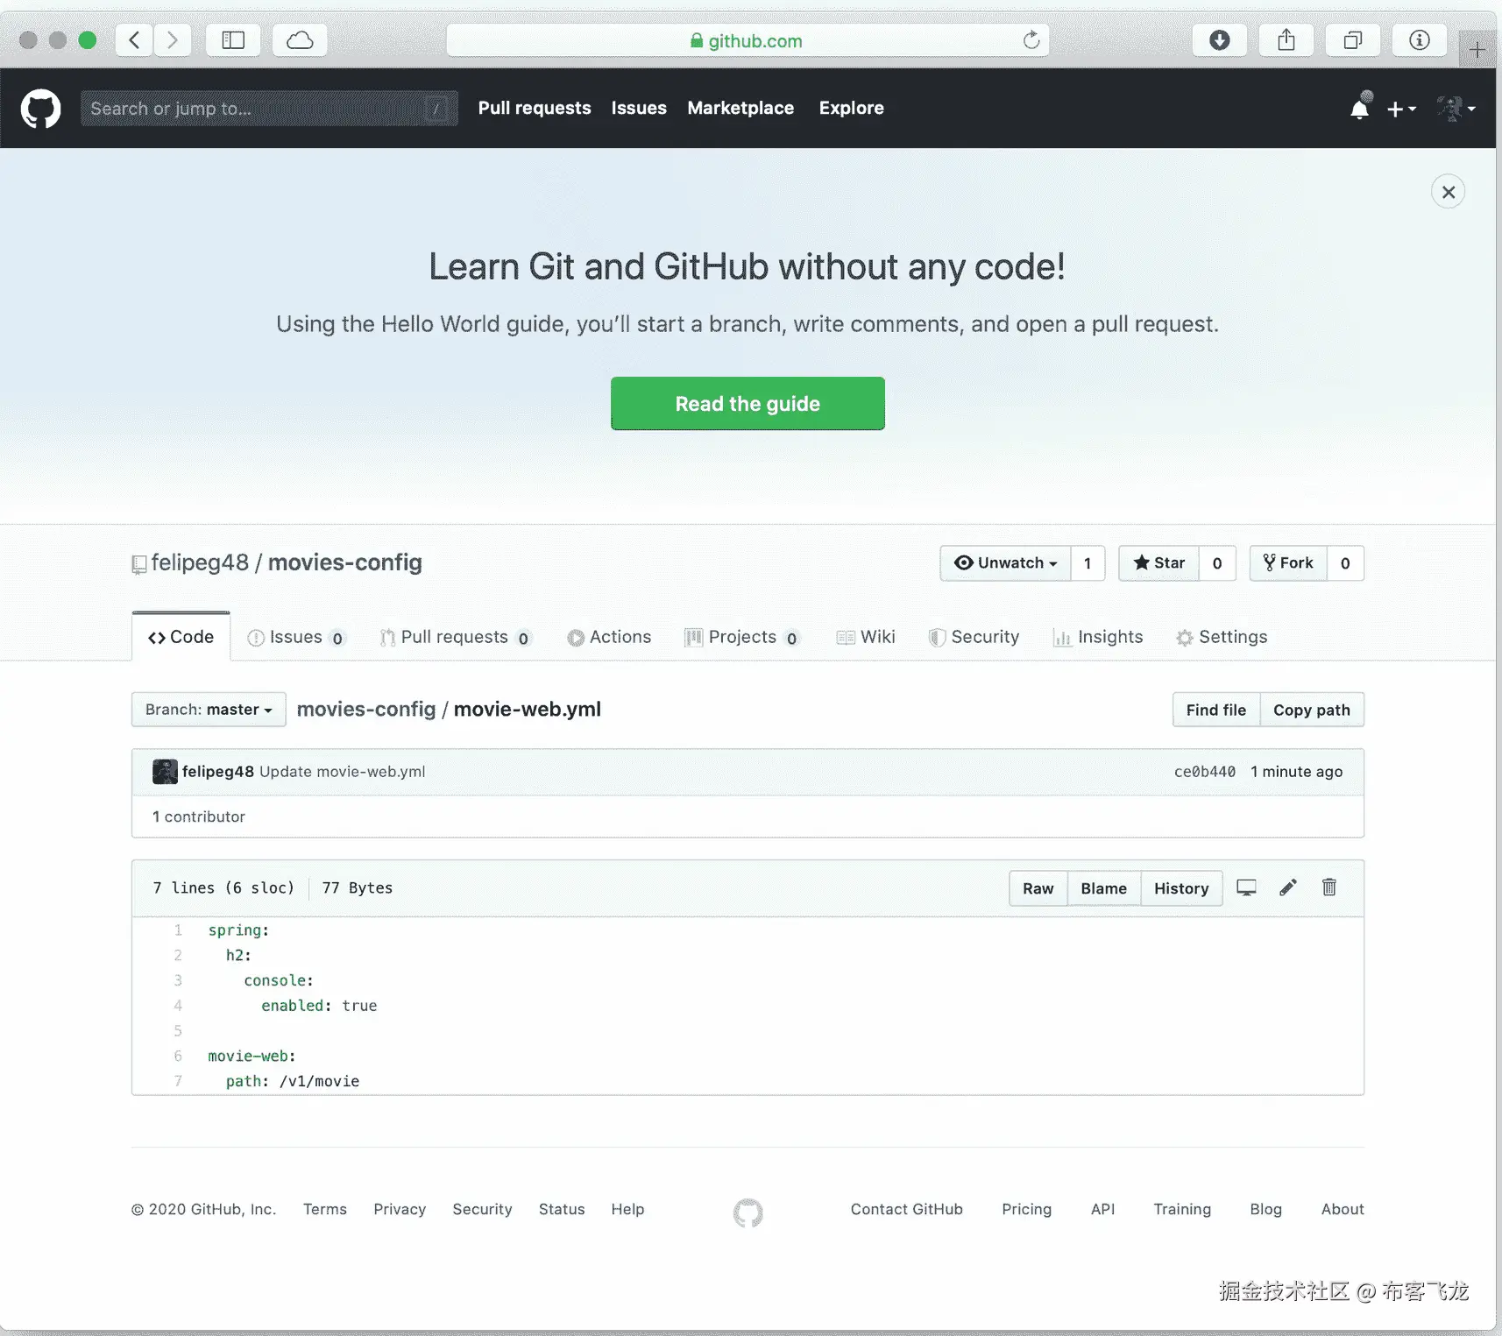The height and width of the screenshot is (1336, 1502).
Task: Open the repository Security tab
Action: coord(974,637)
